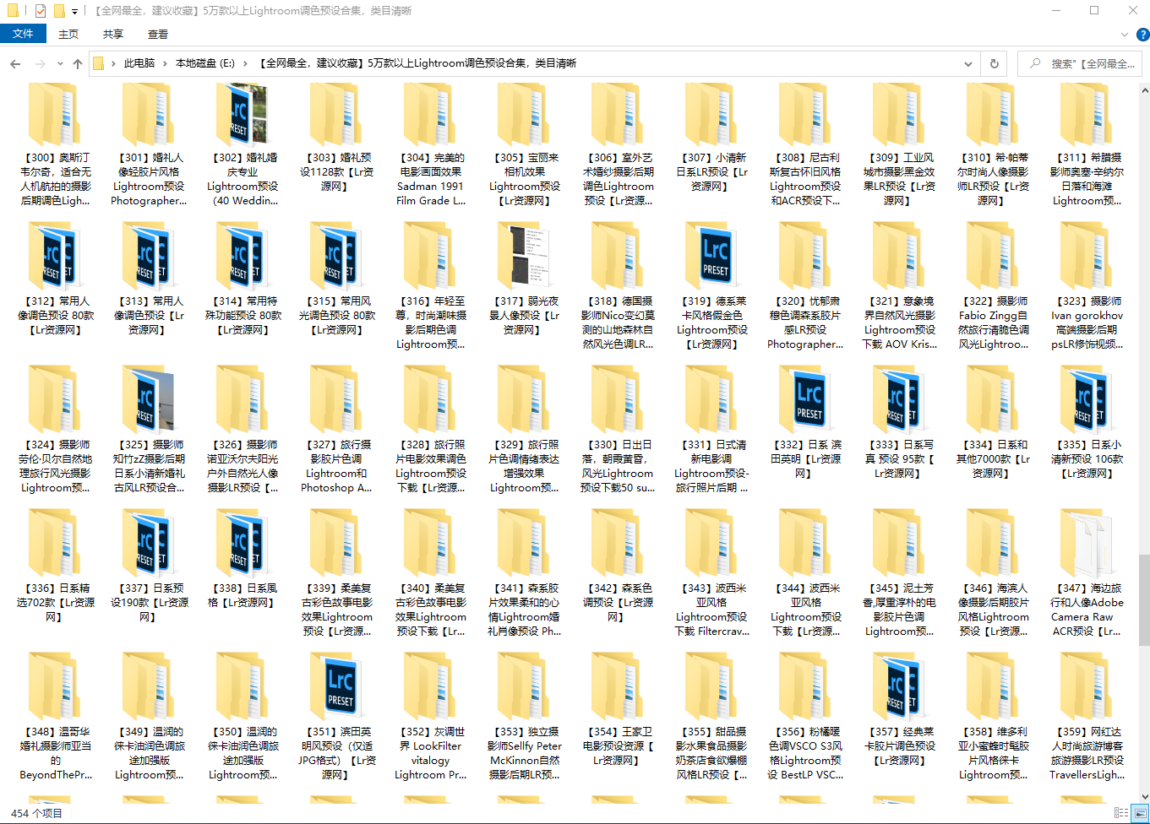Click the search box for this folder
The image size is (1150, 824).
pos(1080,63)
